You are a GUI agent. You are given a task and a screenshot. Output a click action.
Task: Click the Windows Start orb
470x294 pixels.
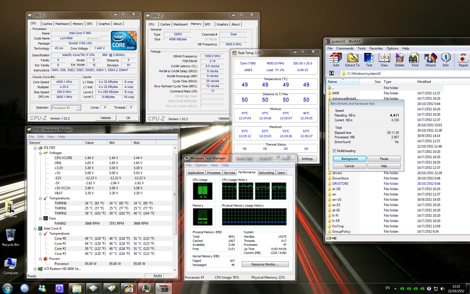pos(7,288)
